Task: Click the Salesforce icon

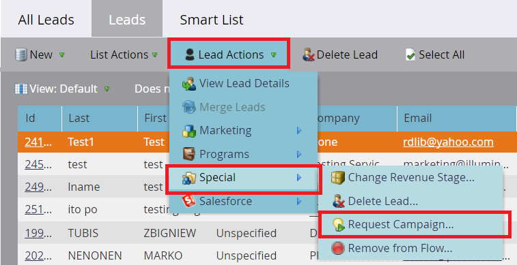Action: coord(189,201)
